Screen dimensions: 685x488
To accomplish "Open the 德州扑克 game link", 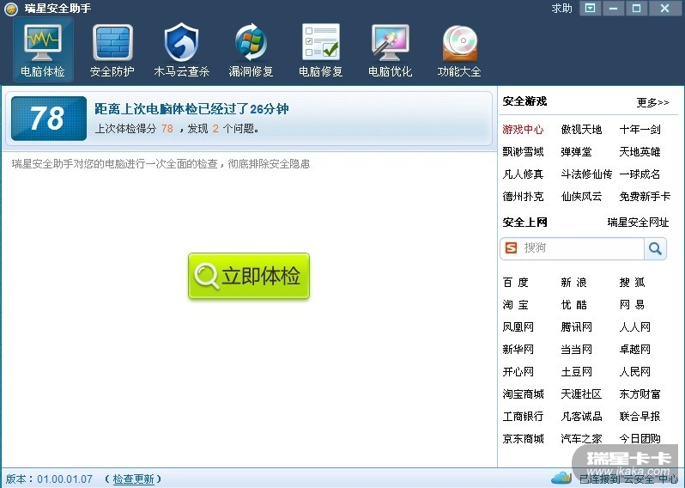I will point(523,197).
